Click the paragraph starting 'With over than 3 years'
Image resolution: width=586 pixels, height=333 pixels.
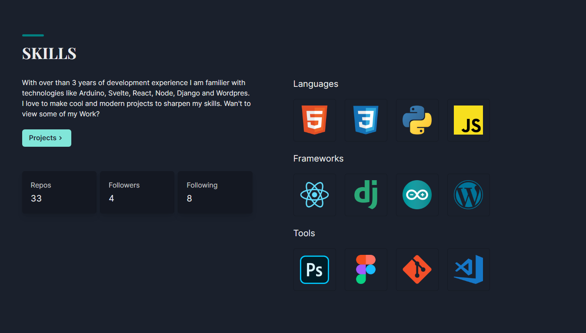[137, 99]
